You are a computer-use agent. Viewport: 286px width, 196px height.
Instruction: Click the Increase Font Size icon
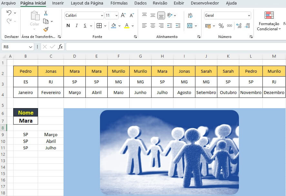coord(123,15)
